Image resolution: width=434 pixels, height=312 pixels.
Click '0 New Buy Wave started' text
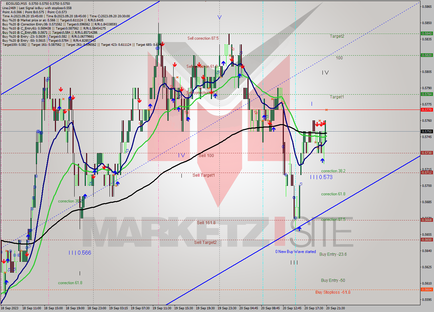point(295,252)
